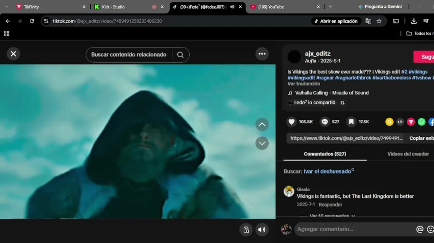
Task: Share video to WhatsApp
Action: [x=421, y=122]
